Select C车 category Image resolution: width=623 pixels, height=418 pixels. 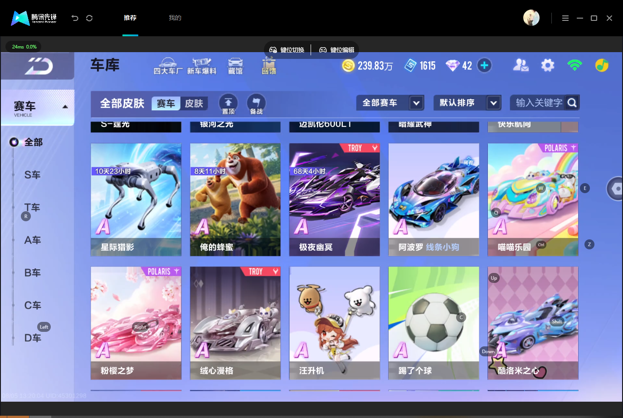[x=33, y=306]
